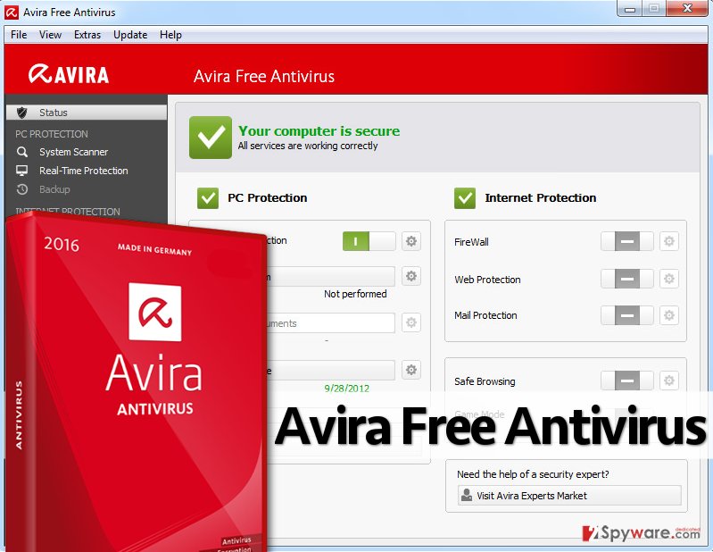713x552 pixels.
Task: Toggle the FireWall switch
Action: coord(627,241)
